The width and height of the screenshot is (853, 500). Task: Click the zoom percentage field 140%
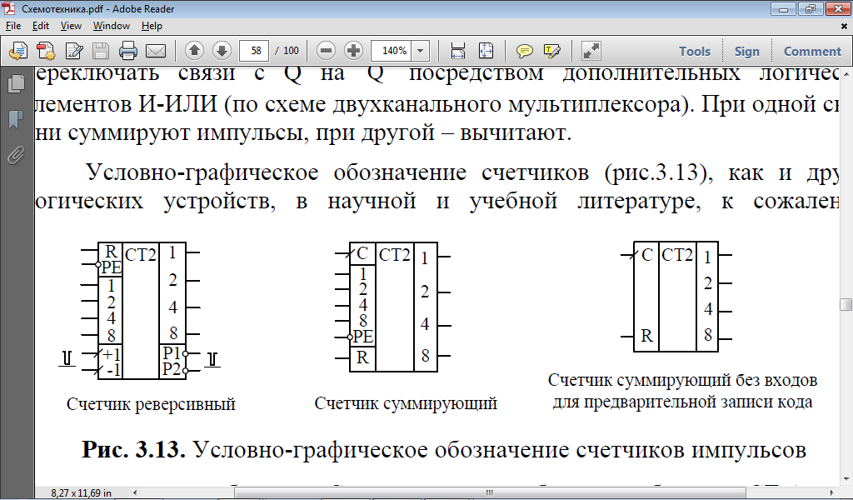[392, 51]
